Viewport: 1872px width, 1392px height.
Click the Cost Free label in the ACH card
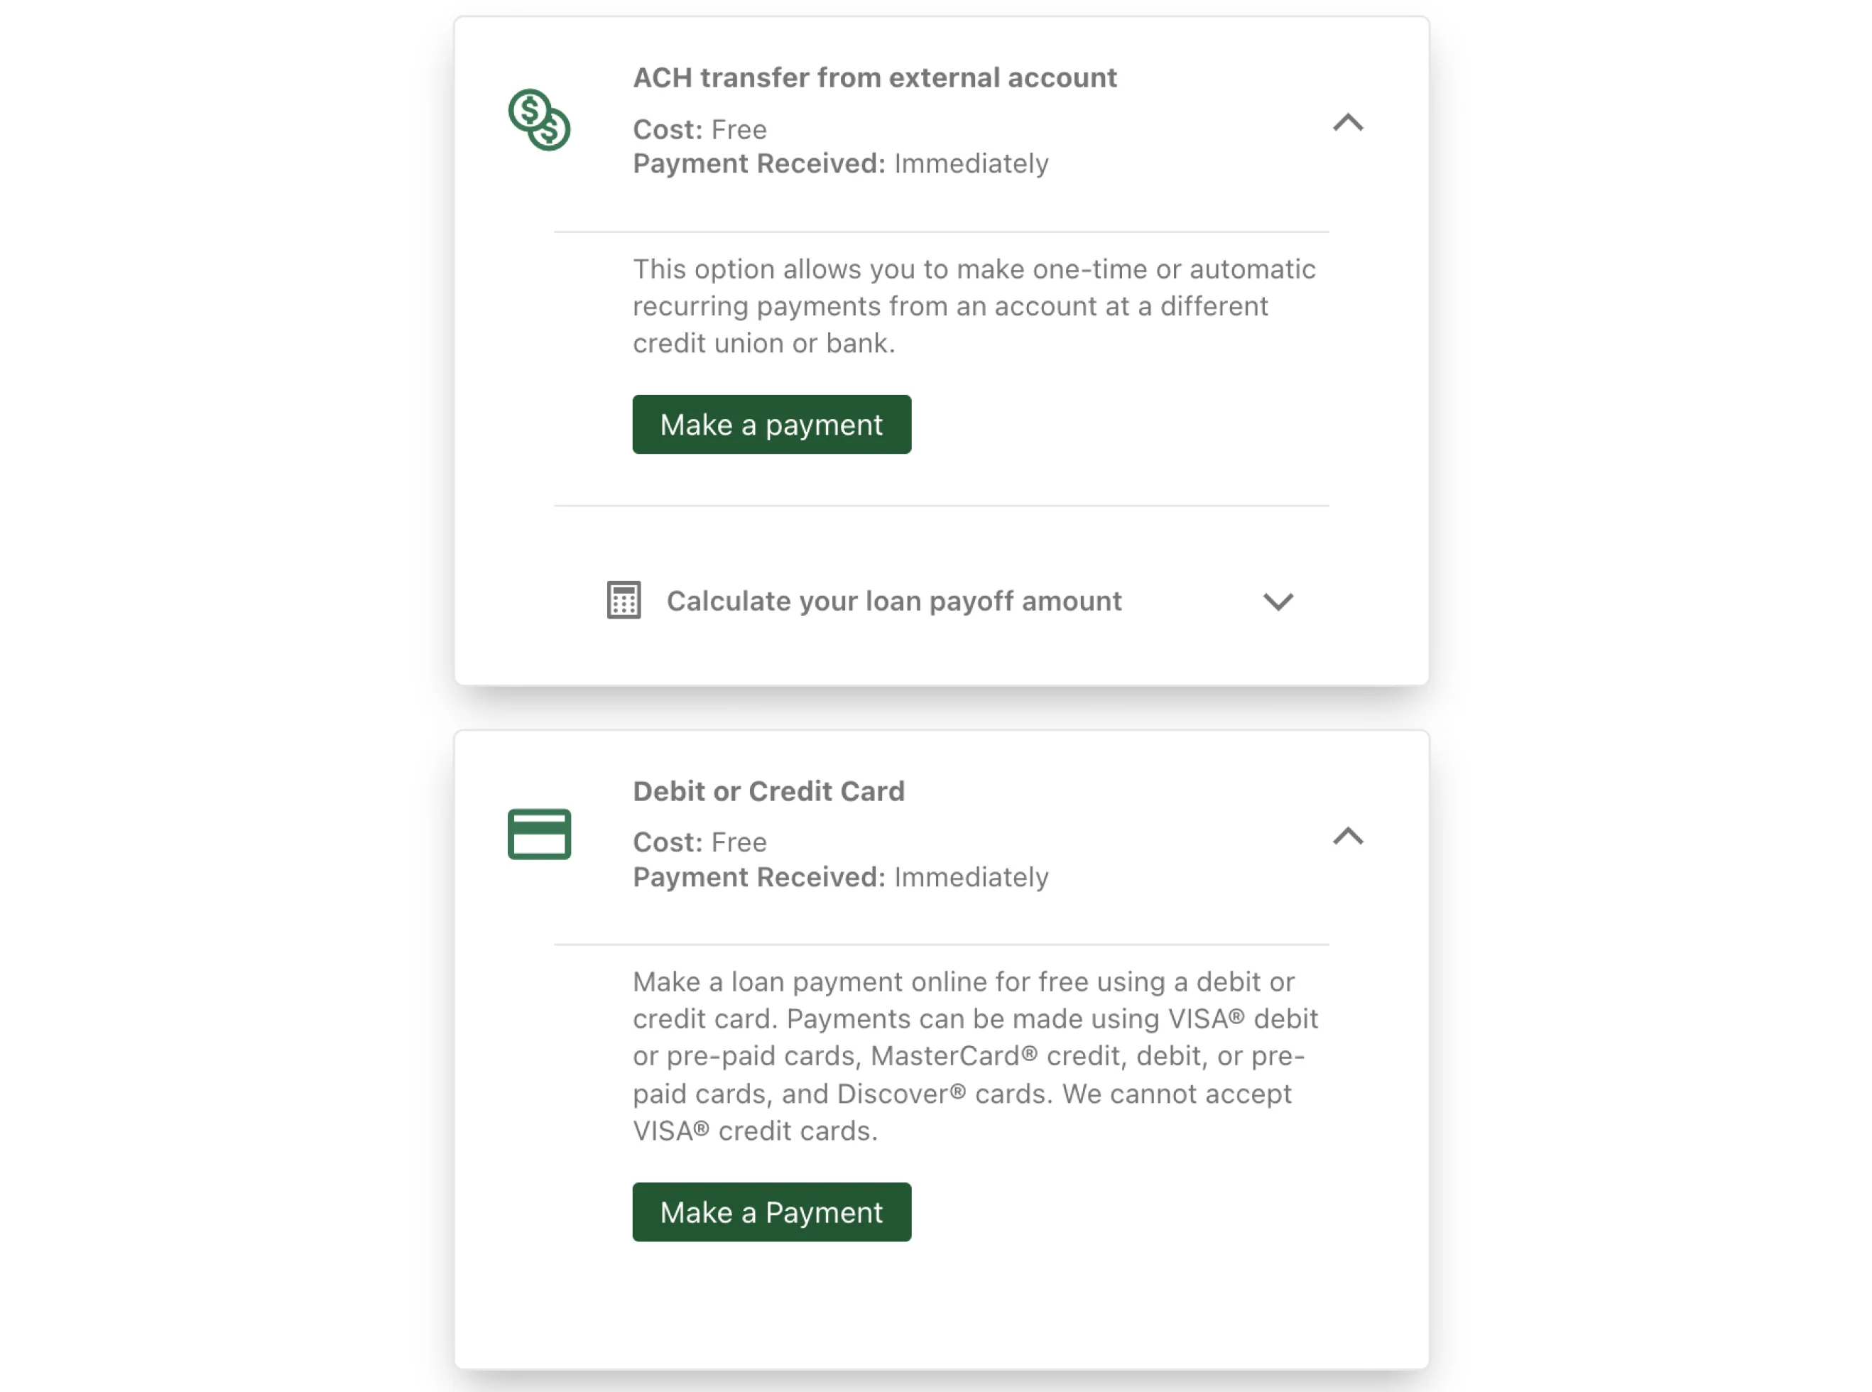coord(697,129)
